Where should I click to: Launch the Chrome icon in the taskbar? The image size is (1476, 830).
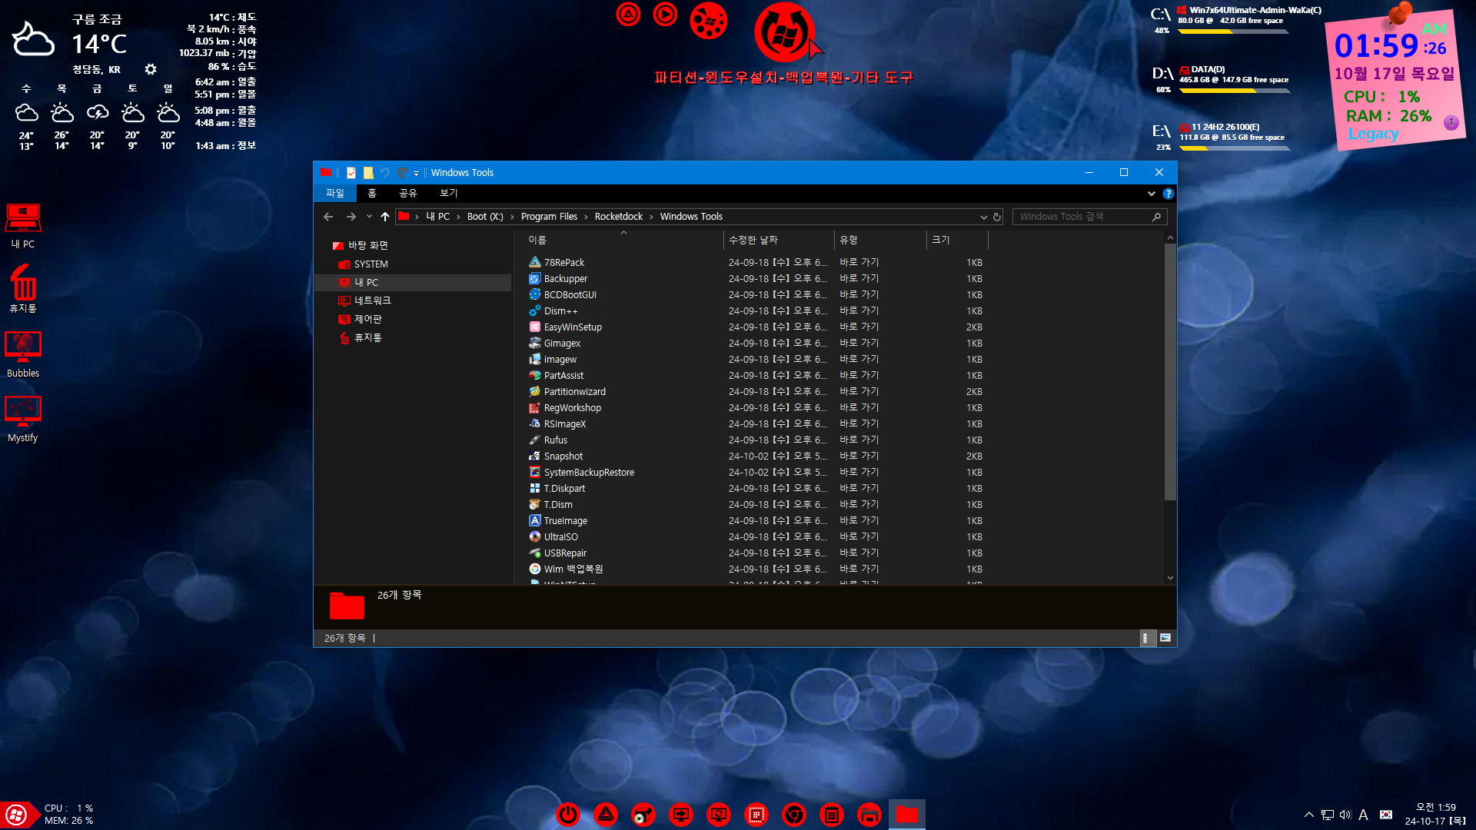[x=794, y=815]
